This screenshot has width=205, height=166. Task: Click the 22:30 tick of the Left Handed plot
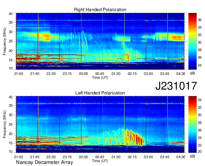(x=51, y=157)
